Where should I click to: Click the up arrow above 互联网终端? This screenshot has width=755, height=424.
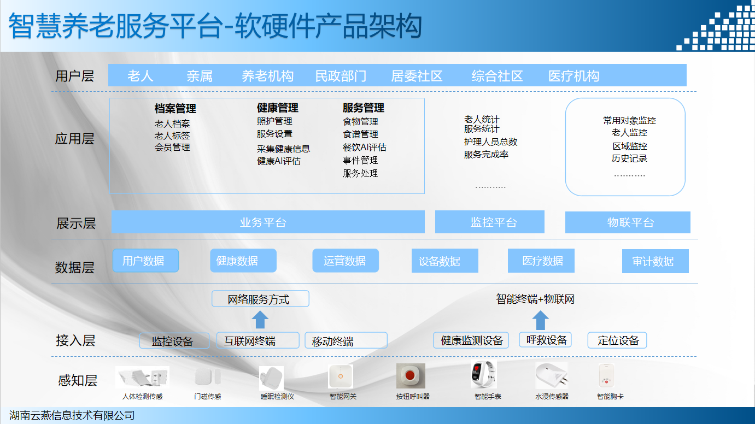(x=260, y=320)
